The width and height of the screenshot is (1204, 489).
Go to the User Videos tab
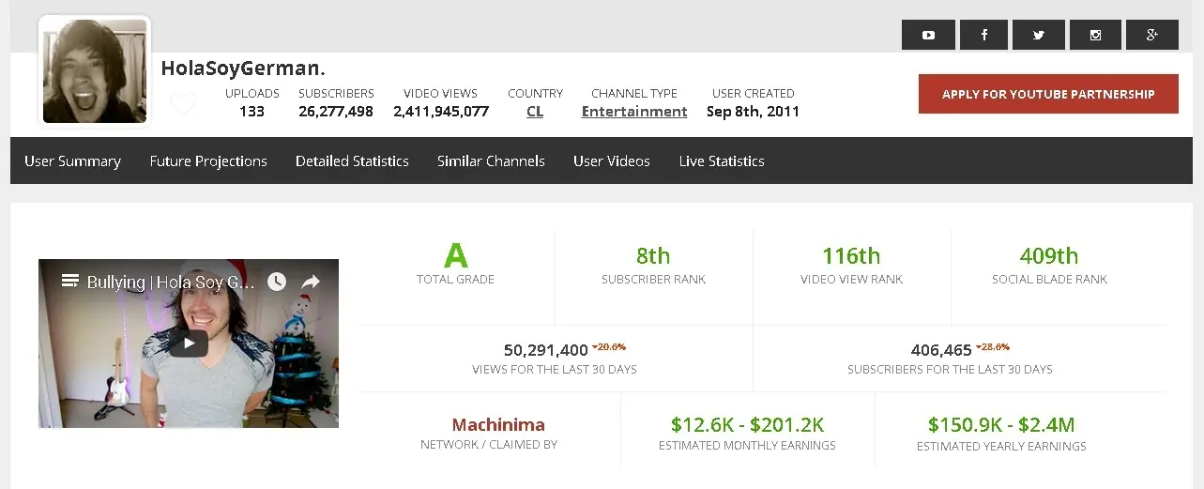pyautogui.click(x=612, y=161)
